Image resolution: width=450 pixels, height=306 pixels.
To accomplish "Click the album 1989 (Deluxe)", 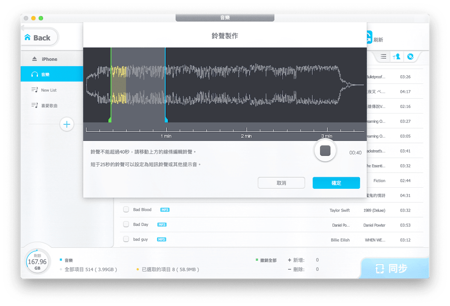I will (x=374, y=210).
